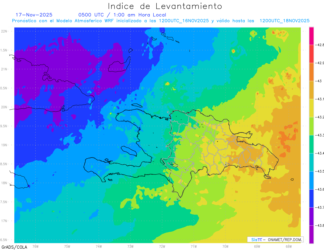This screenshot has width=324, height=250.
Task: Click the '75W' longitude label
Action: click(x=67, y=246)
